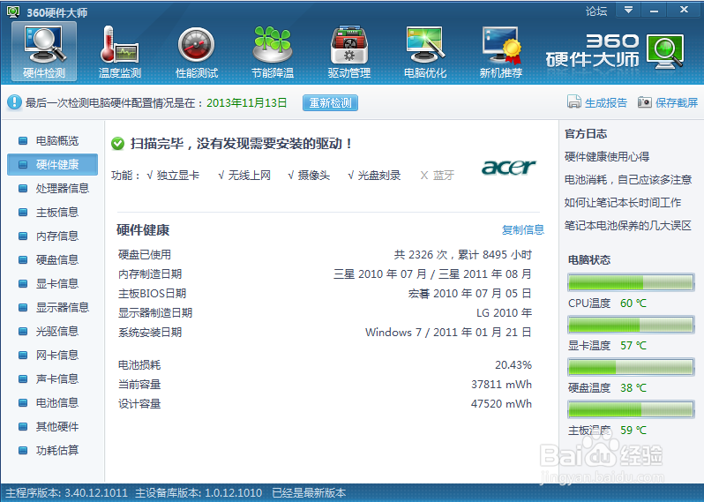Click the 重新检测 button
Image resolution: width=704 pixels, height=502 pixels.
330,103
